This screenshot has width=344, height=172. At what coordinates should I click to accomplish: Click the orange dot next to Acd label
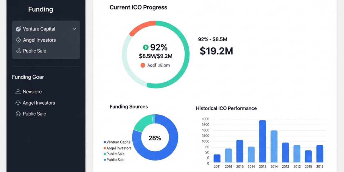(x=143, y=65)
